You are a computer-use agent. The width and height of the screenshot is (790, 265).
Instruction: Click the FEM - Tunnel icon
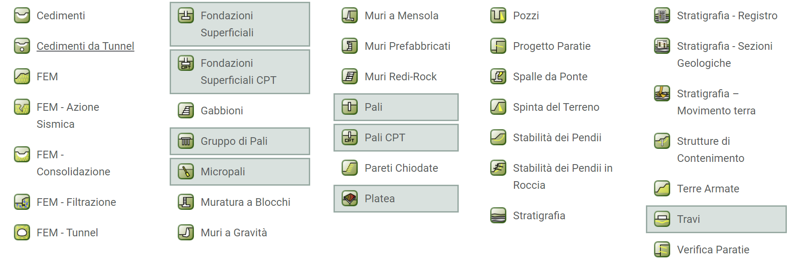tap(22, 233)
